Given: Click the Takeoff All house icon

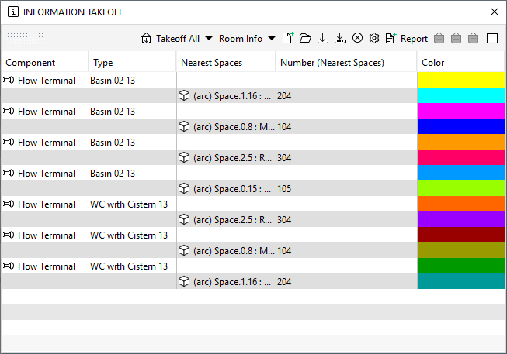Looking at the screenshot, I should click(x=146, y=39).
